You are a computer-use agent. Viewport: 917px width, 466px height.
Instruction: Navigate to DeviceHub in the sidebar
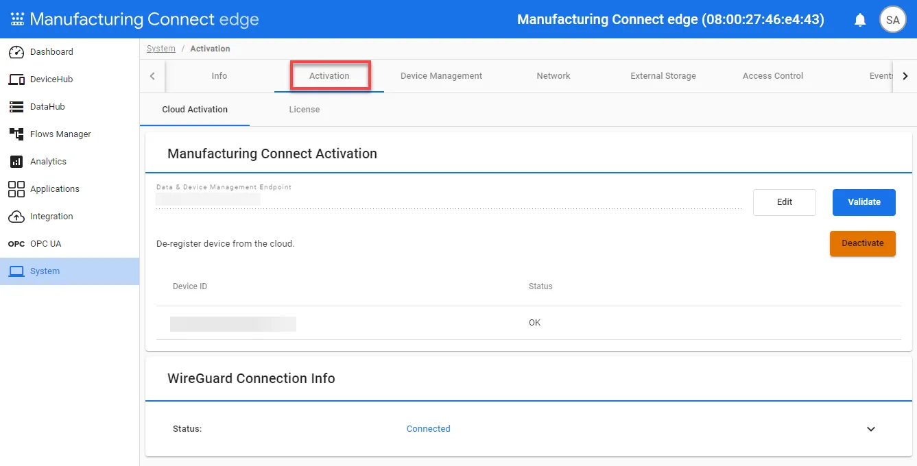coord(69,79)
